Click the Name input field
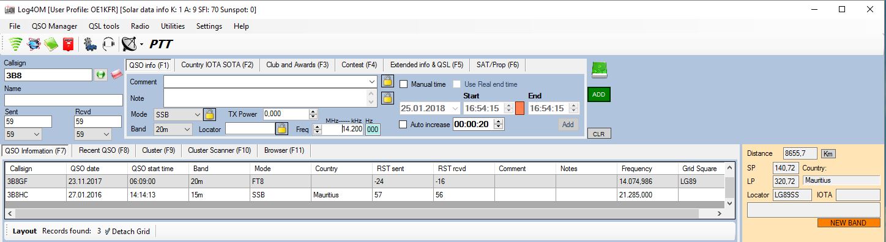The width and height of the screenshot is (886, 242). (x=64, y=100)
